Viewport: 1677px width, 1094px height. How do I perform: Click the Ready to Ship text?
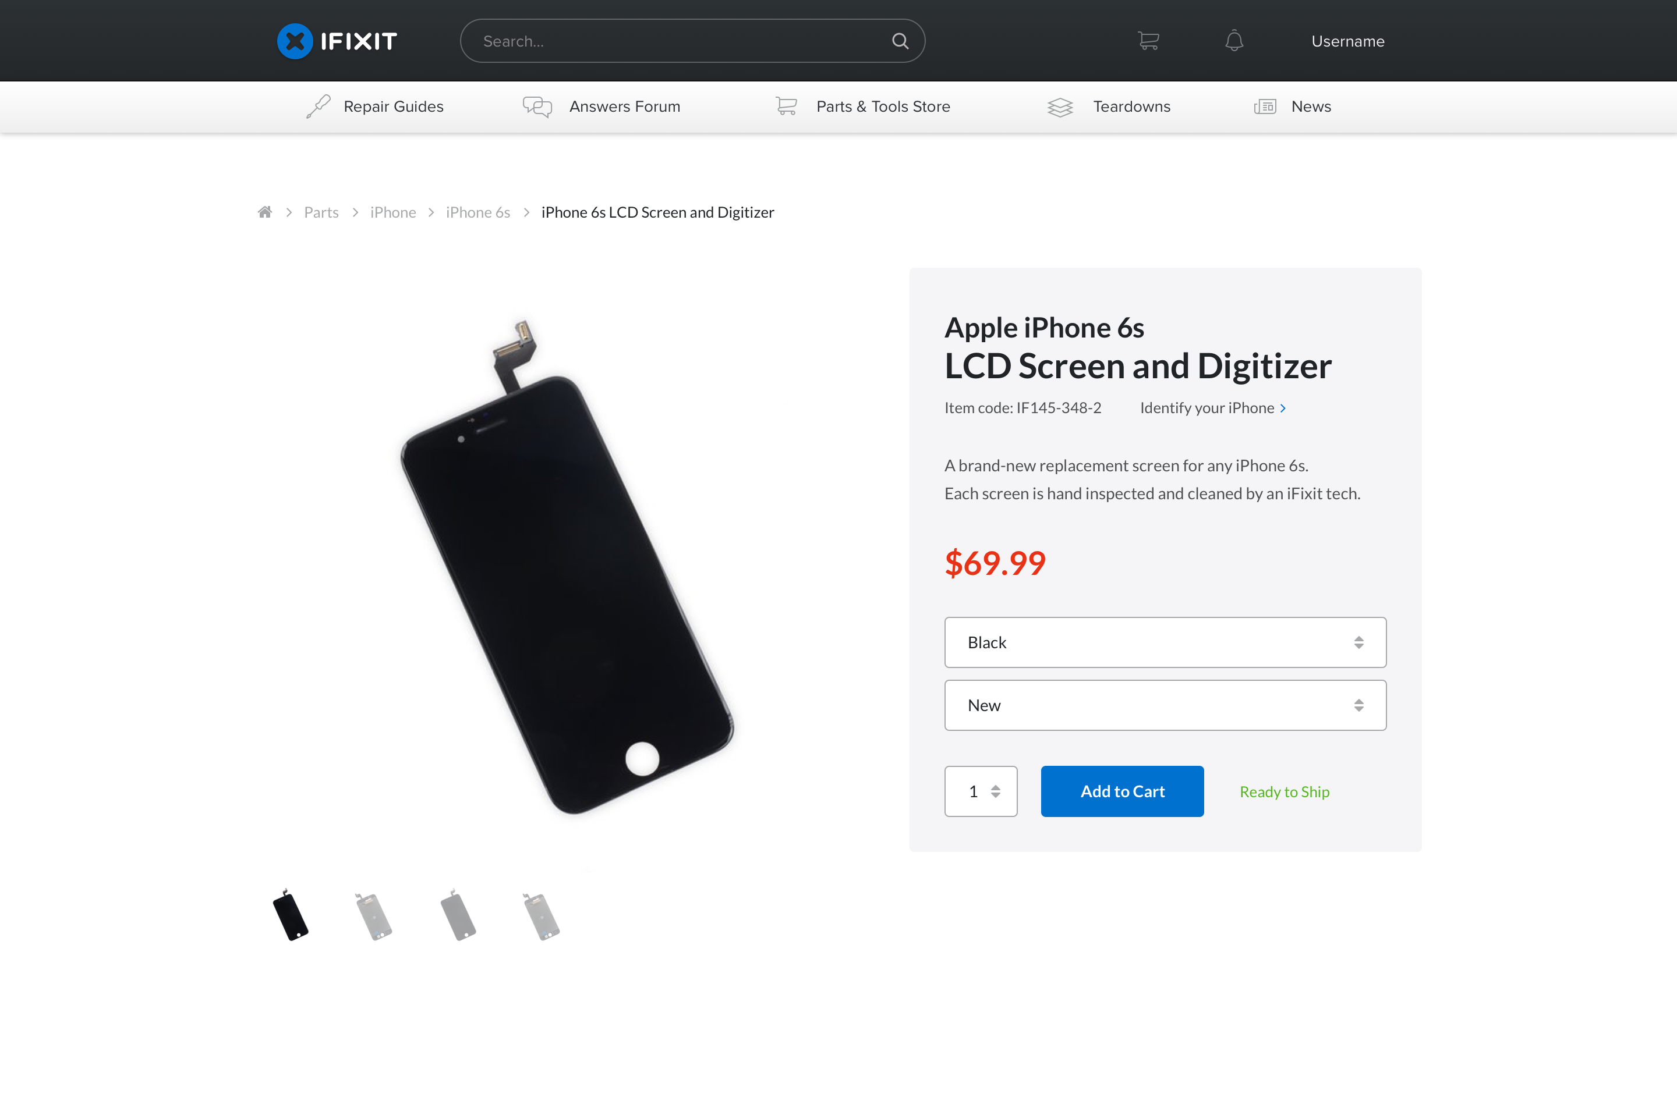[x=1284, y=791]
